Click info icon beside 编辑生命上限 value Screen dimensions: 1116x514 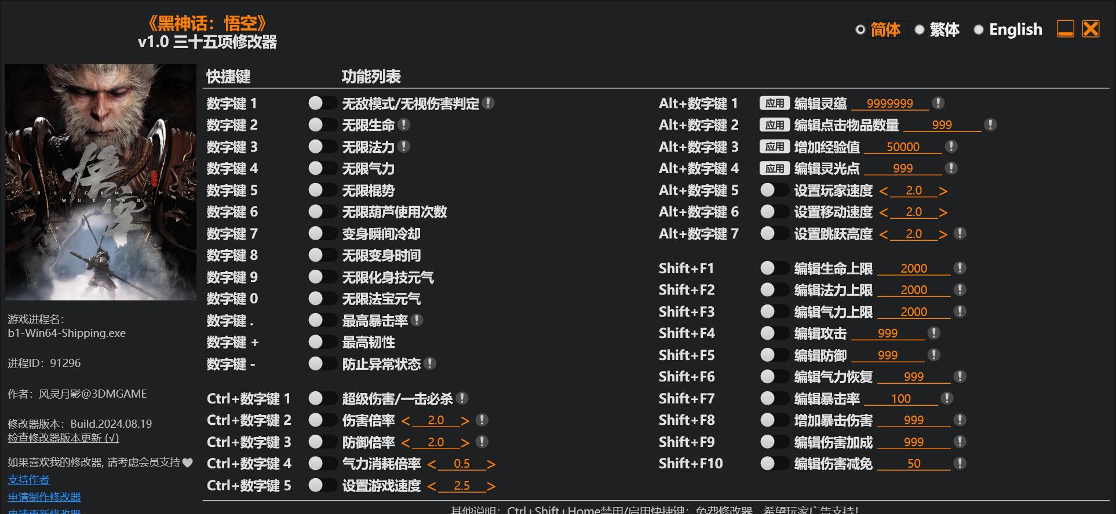click(960, 268)
